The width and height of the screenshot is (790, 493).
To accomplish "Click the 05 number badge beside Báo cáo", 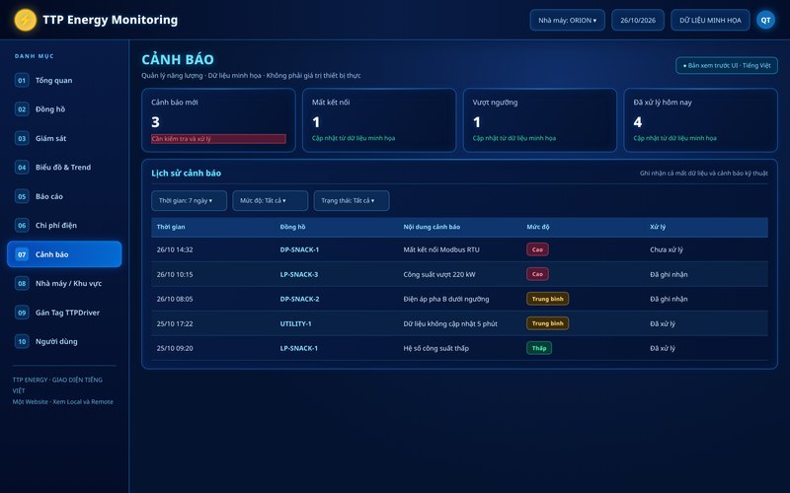I will click(22, 196).
